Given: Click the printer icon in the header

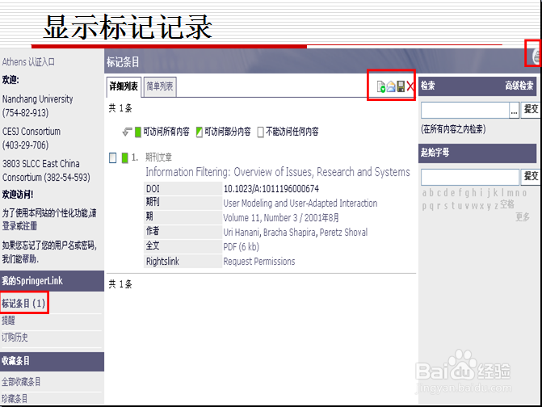Looking at the screenshot, I should [536, 56].
